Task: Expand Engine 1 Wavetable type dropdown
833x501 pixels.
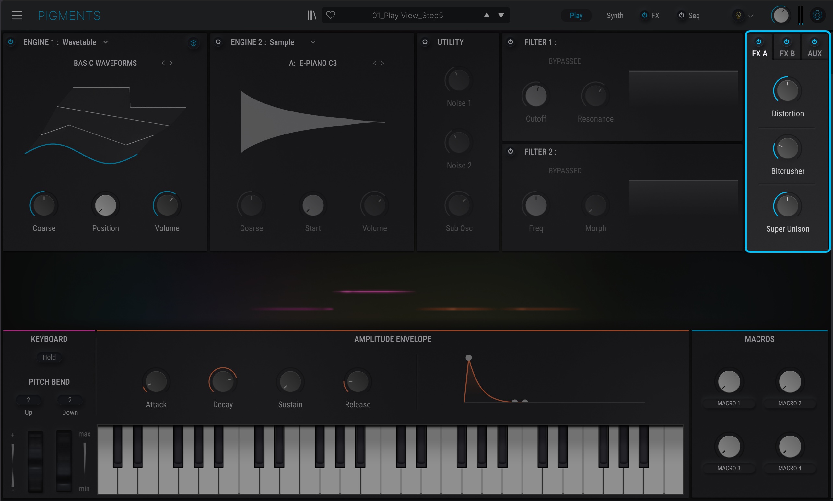Action: (106, 42)
